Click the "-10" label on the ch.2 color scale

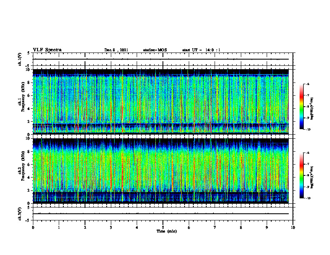[308, 198]
